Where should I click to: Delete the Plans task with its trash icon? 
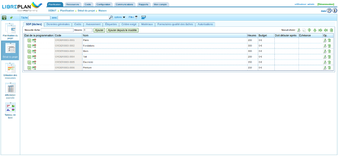329,40
